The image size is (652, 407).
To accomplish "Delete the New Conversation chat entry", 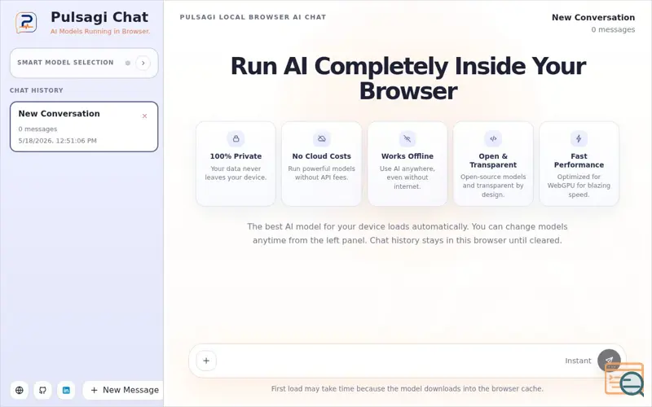I will (x=145, y=116).
